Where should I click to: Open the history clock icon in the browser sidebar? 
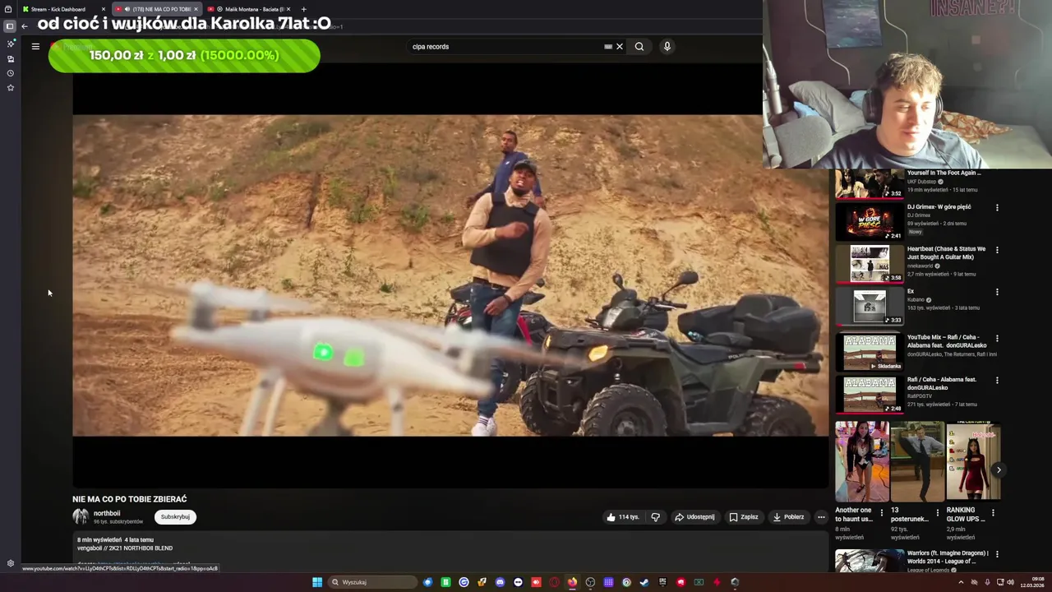click(x=11, y=73)
